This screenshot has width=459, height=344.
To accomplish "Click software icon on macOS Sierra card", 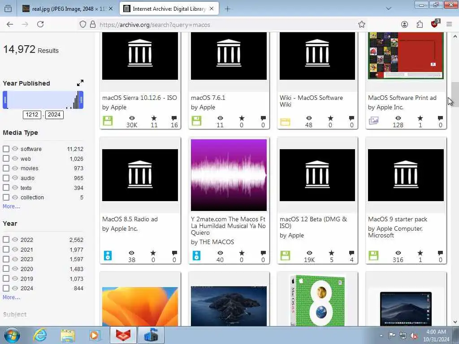I will coord(108,121).
